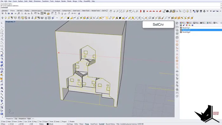This screenshot has width=222, height=125.
Task: Switch to the Top viewport tab
Action: coord(16,118)
